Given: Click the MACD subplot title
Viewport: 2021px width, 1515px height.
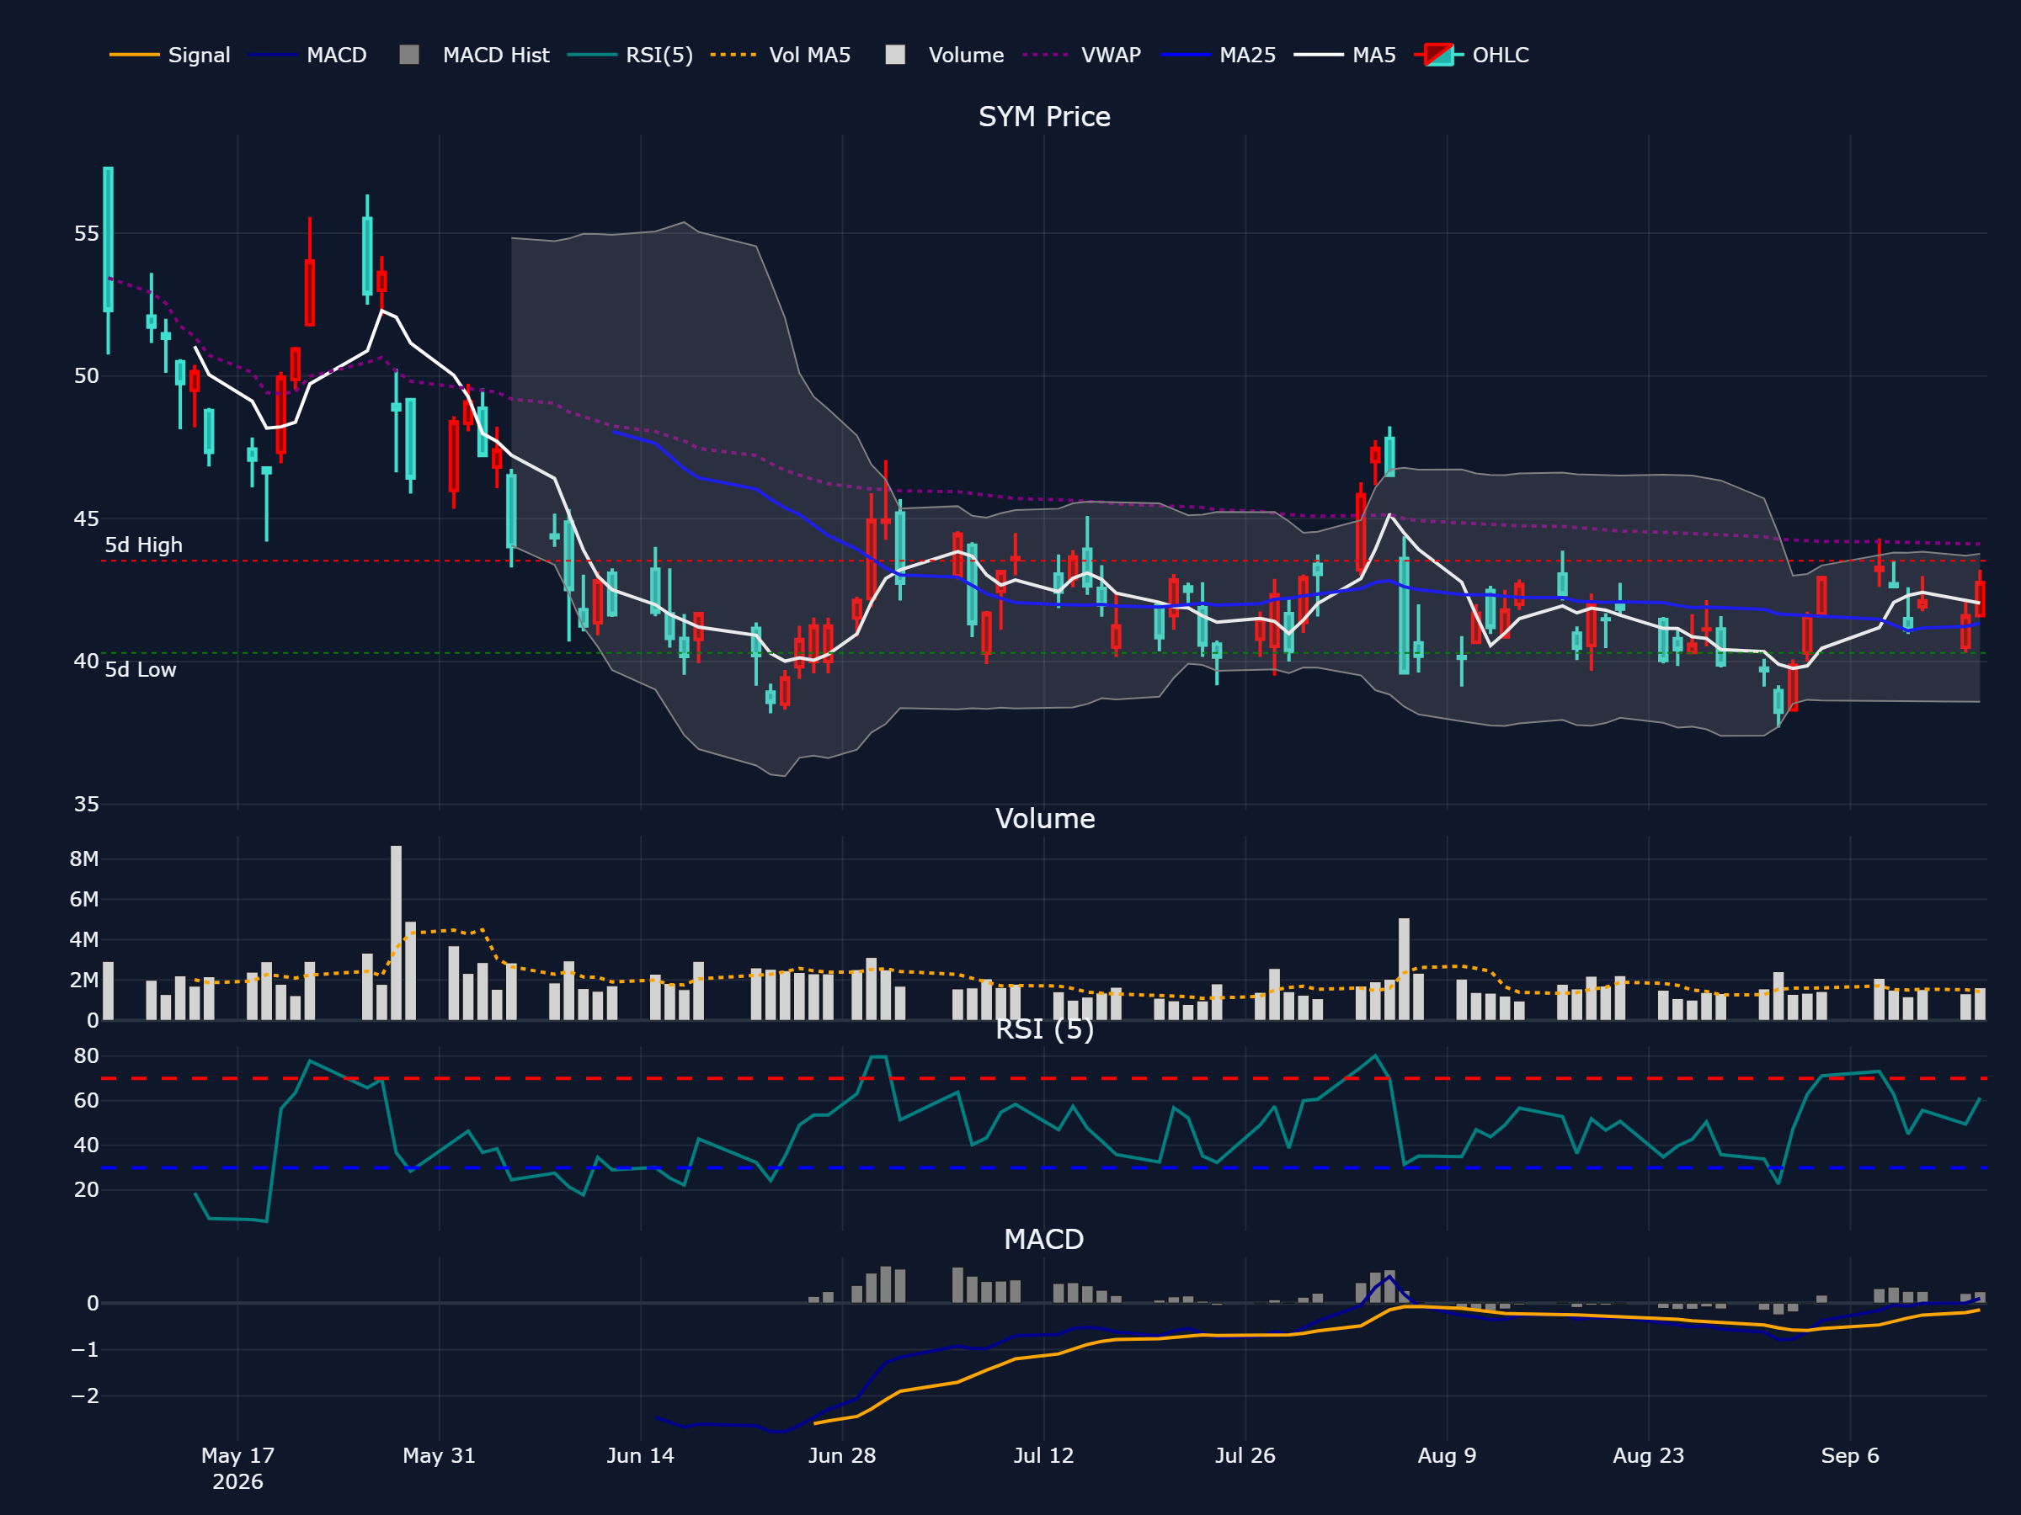Looking at the screenshot, I should coord(1043,1239).
